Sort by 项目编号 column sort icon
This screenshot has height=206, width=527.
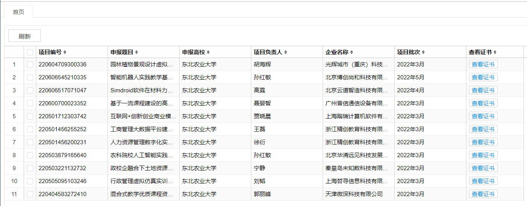coord(65,52)
